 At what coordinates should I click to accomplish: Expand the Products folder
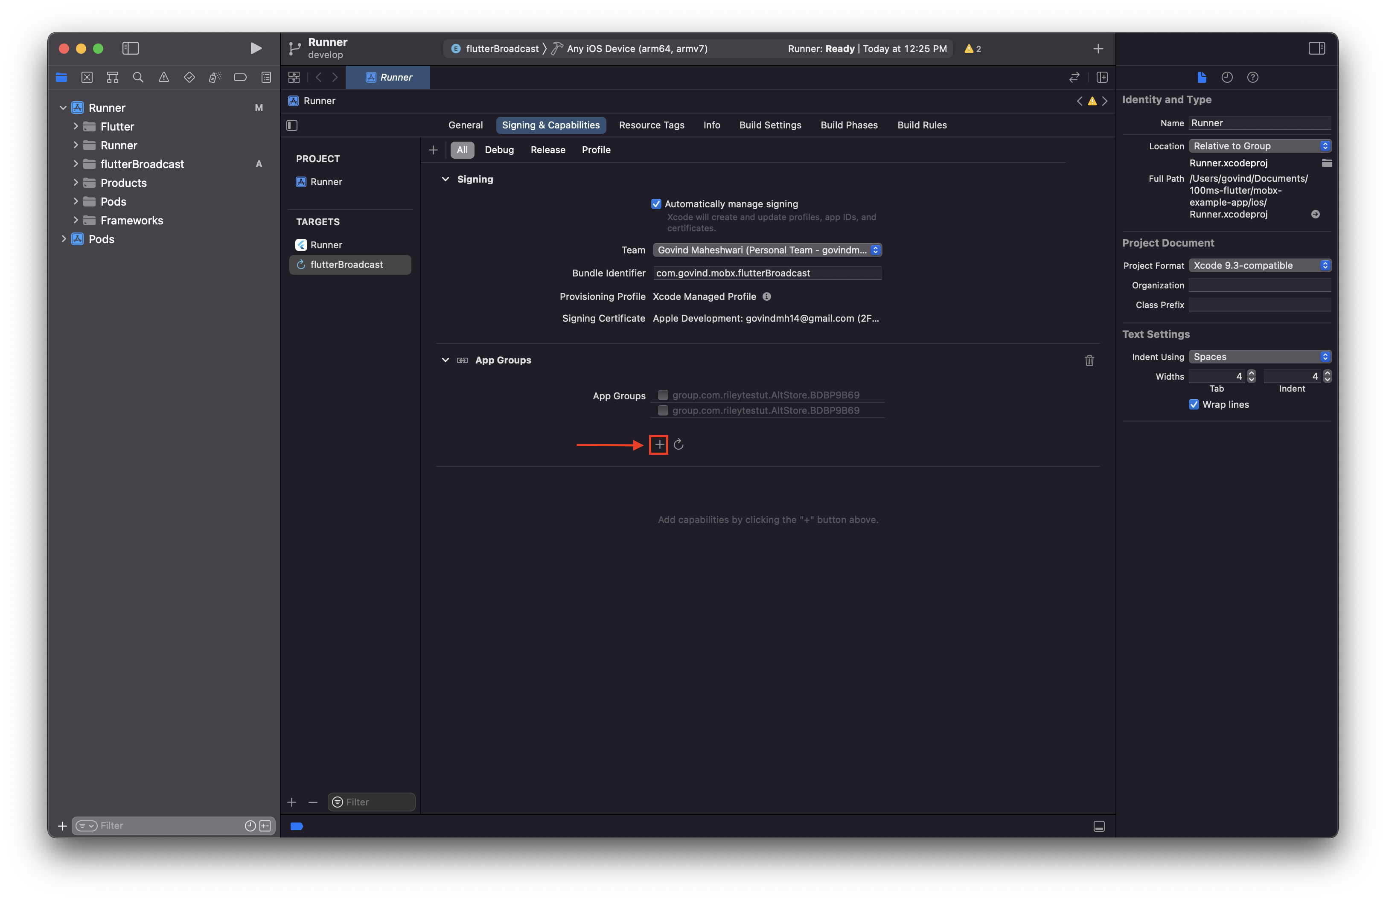tap(76, 182)
